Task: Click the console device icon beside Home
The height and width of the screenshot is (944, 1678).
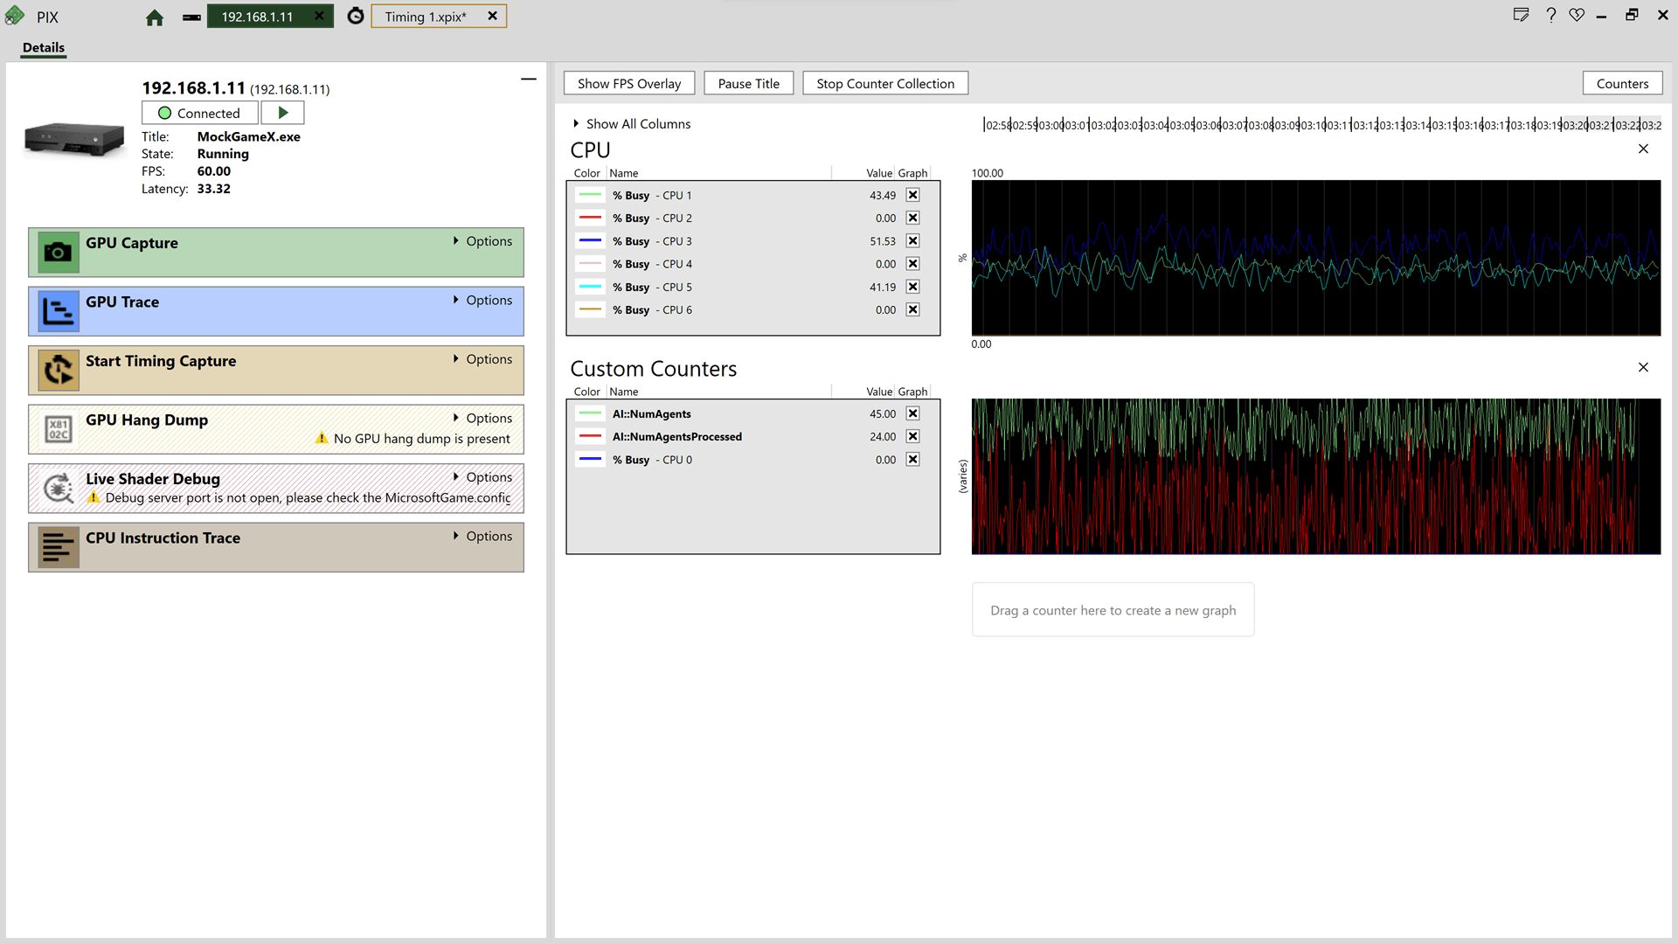Action: click(x=191, y=17)
